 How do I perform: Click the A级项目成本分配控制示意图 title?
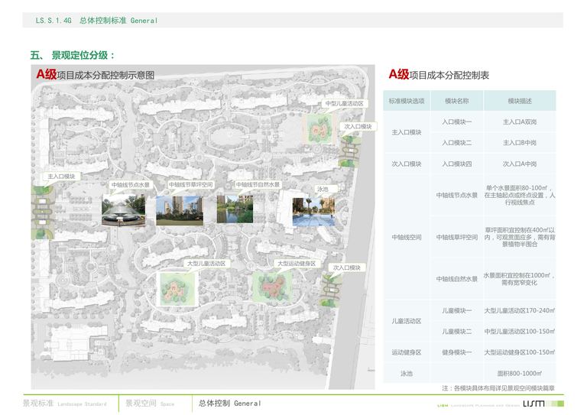click(95, 74)
